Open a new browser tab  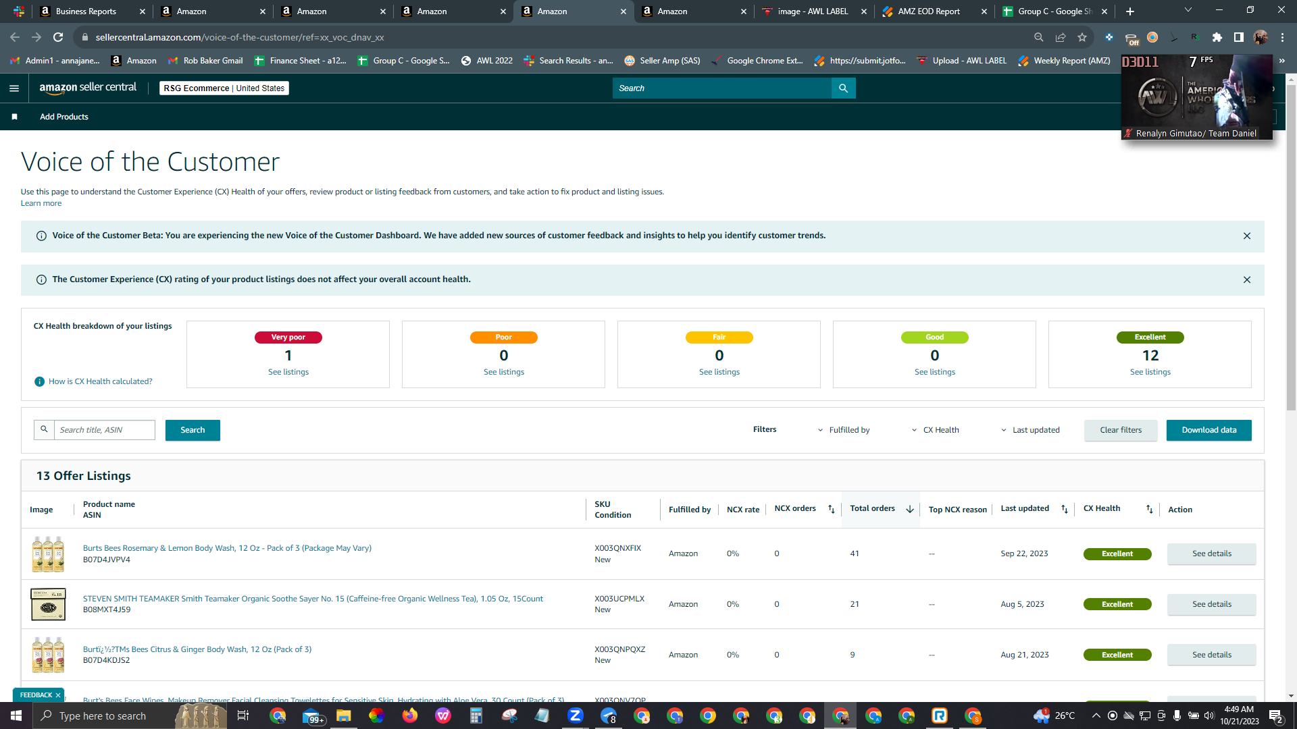(1130, 11)
